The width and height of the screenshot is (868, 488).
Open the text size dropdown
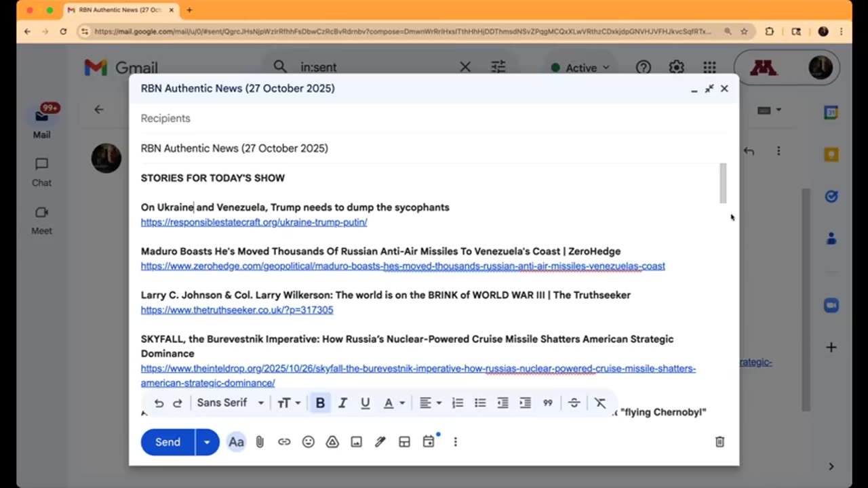click(289, 403)
